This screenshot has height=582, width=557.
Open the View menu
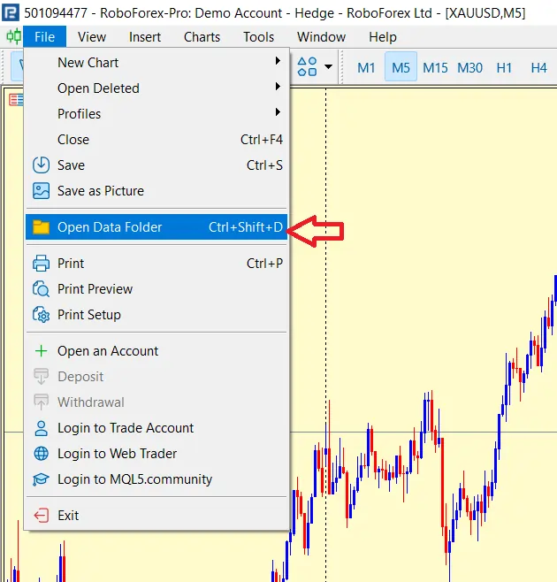(92, 37)
